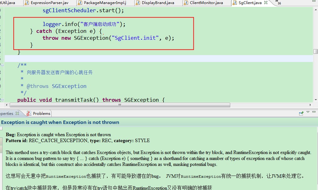Collapse the transmitTask method fold marker
The image size is (318, 190).
coord(3,100)
